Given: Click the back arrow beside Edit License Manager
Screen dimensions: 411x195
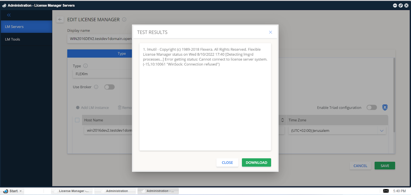Looking at the screenshot, I should 60,20.
